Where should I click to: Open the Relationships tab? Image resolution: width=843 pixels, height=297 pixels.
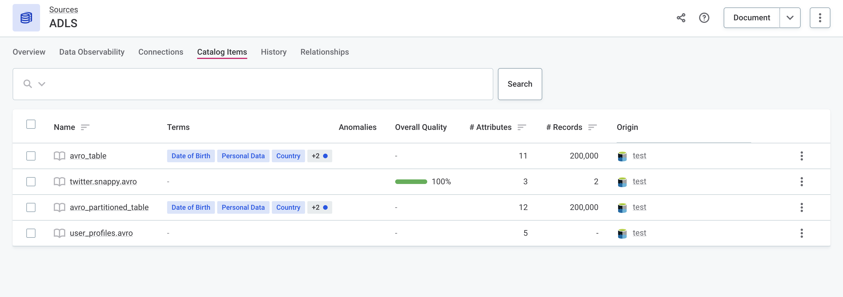pyautogui.click(x=324, y=52)
